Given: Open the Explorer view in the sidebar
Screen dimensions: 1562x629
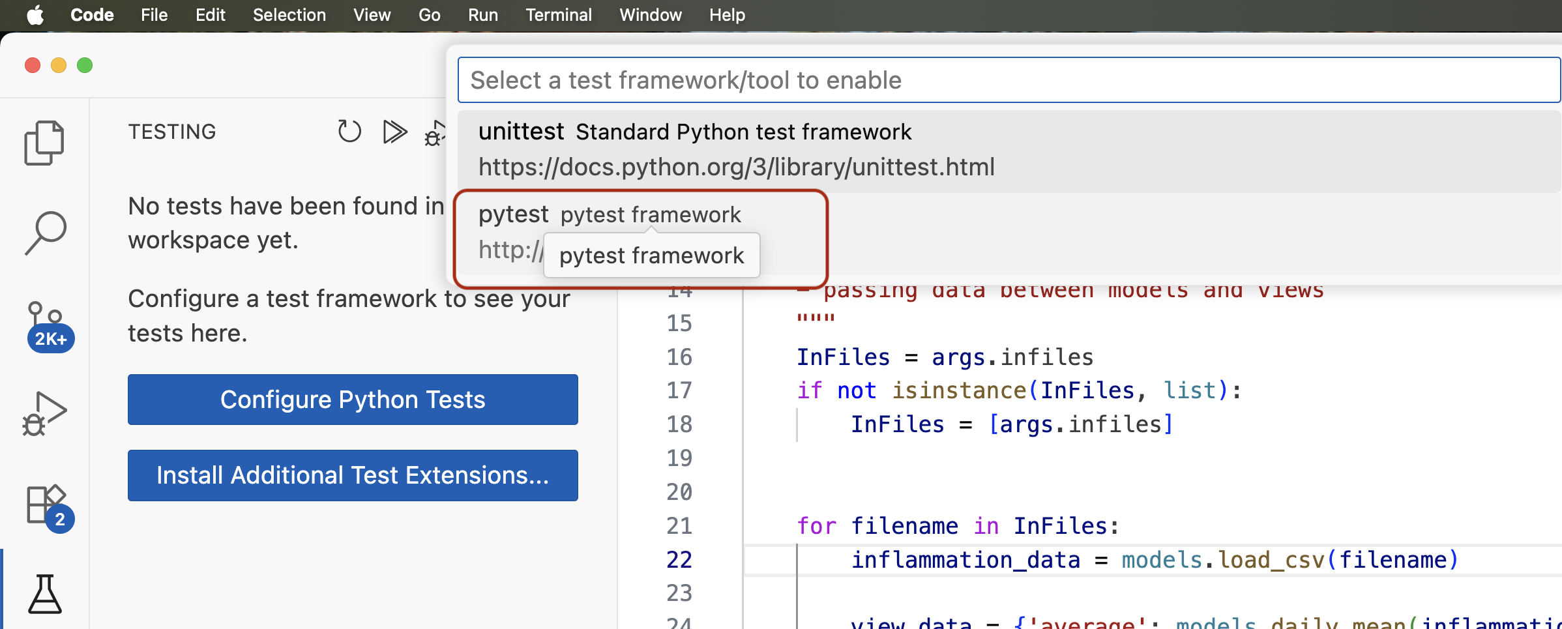Looking at the screenshot, I should pos(44,142).
